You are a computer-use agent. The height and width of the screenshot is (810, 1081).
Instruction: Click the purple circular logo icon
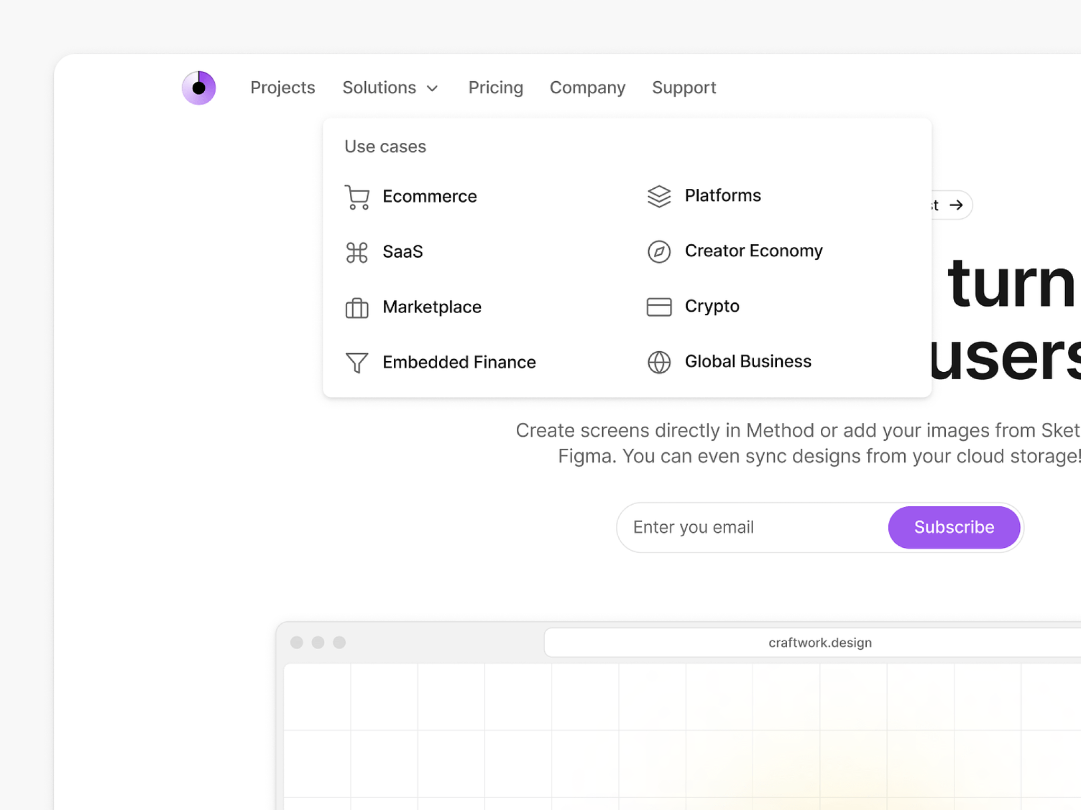tap(198, 88)
